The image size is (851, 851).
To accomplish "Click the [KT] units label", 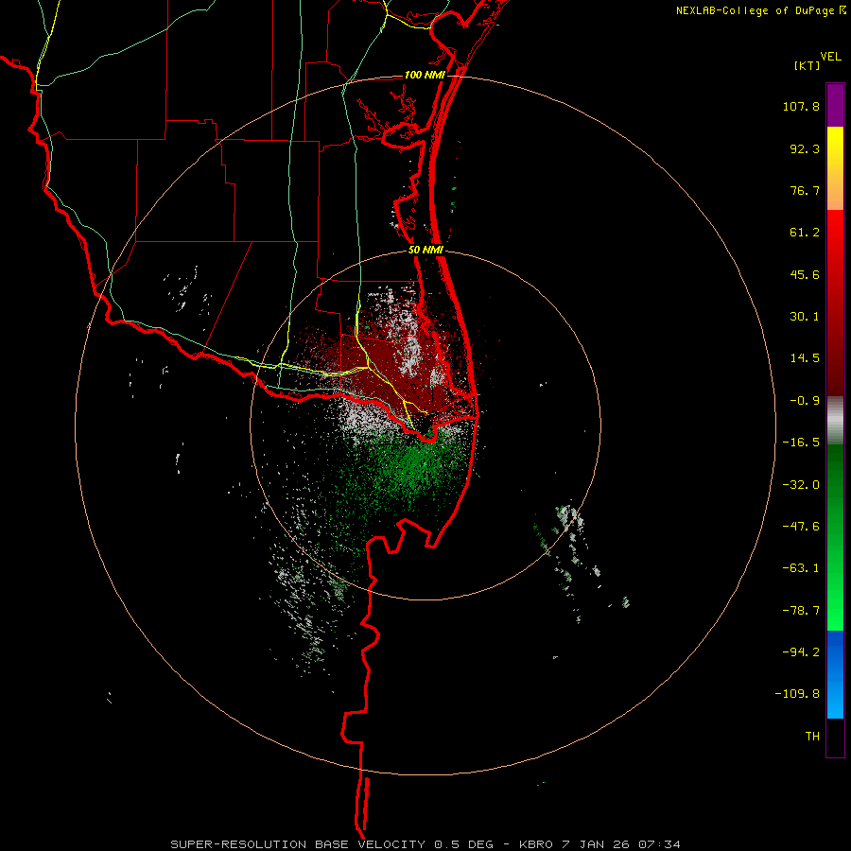I will [x=808, y=65].
